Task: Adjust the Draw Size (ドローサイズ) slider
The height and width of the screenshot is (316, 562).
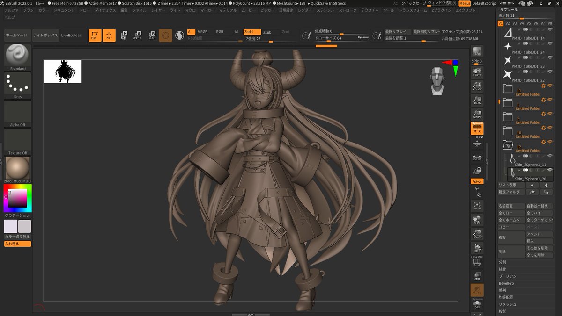Action: coord(342,39)
